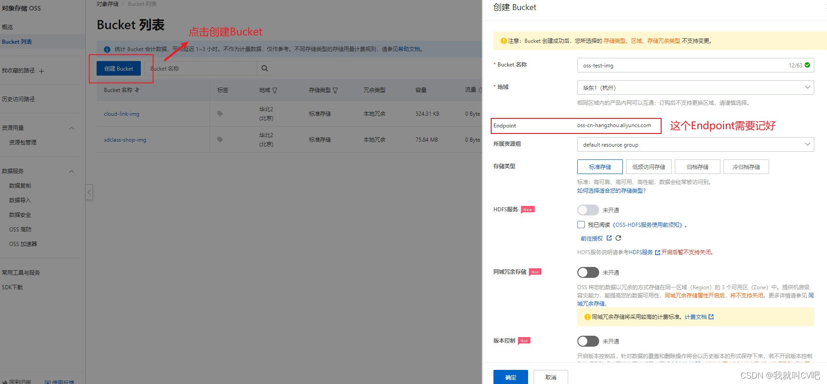Image resolution: width=827 pixels, height=384 pixels.
Task: Click the 标签 column header
Action: (x=223, y=90)
